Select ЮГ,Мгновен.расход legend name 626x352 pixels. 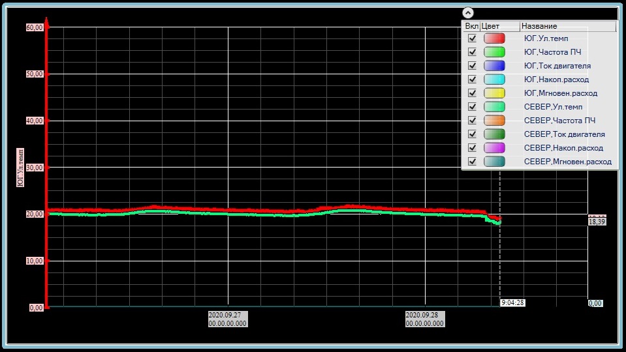click(561, 93)
